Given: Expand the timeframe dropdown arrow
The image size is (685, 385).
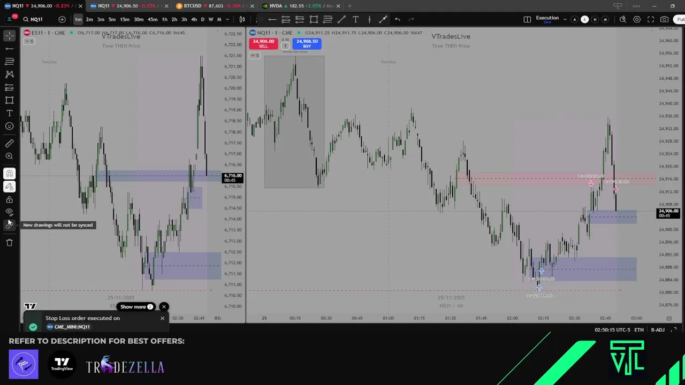Looking at the screenshot, I should (227, 19).
